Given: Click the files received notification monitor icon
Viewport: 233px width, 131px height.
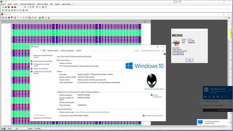Looking at the screenshot, I should (200, 122).
